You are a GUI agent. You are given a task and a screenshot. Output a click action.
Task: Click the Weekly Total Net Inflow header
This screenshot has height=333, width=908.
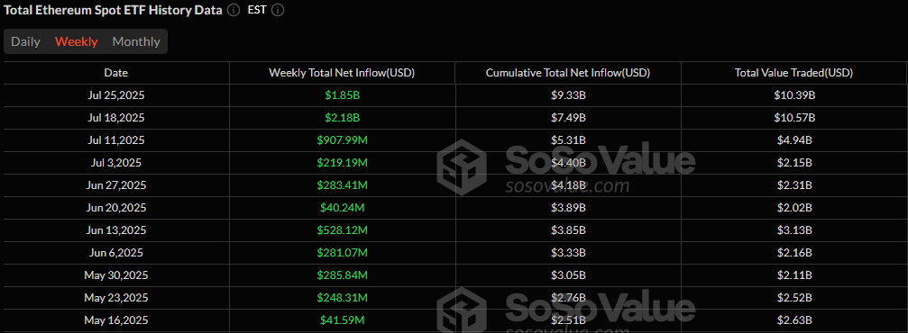[342, 73]
